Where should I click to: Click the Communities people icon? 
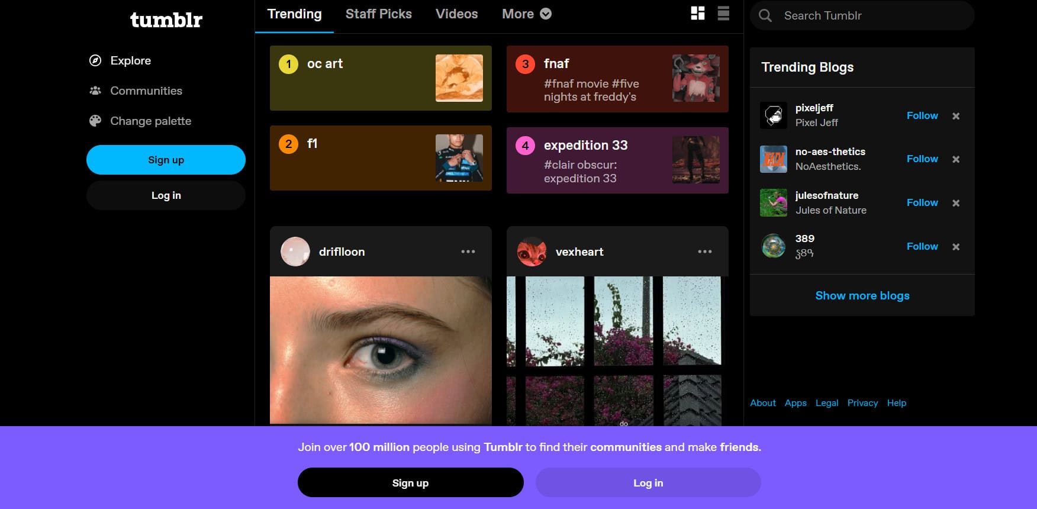(x=95, y=91)
